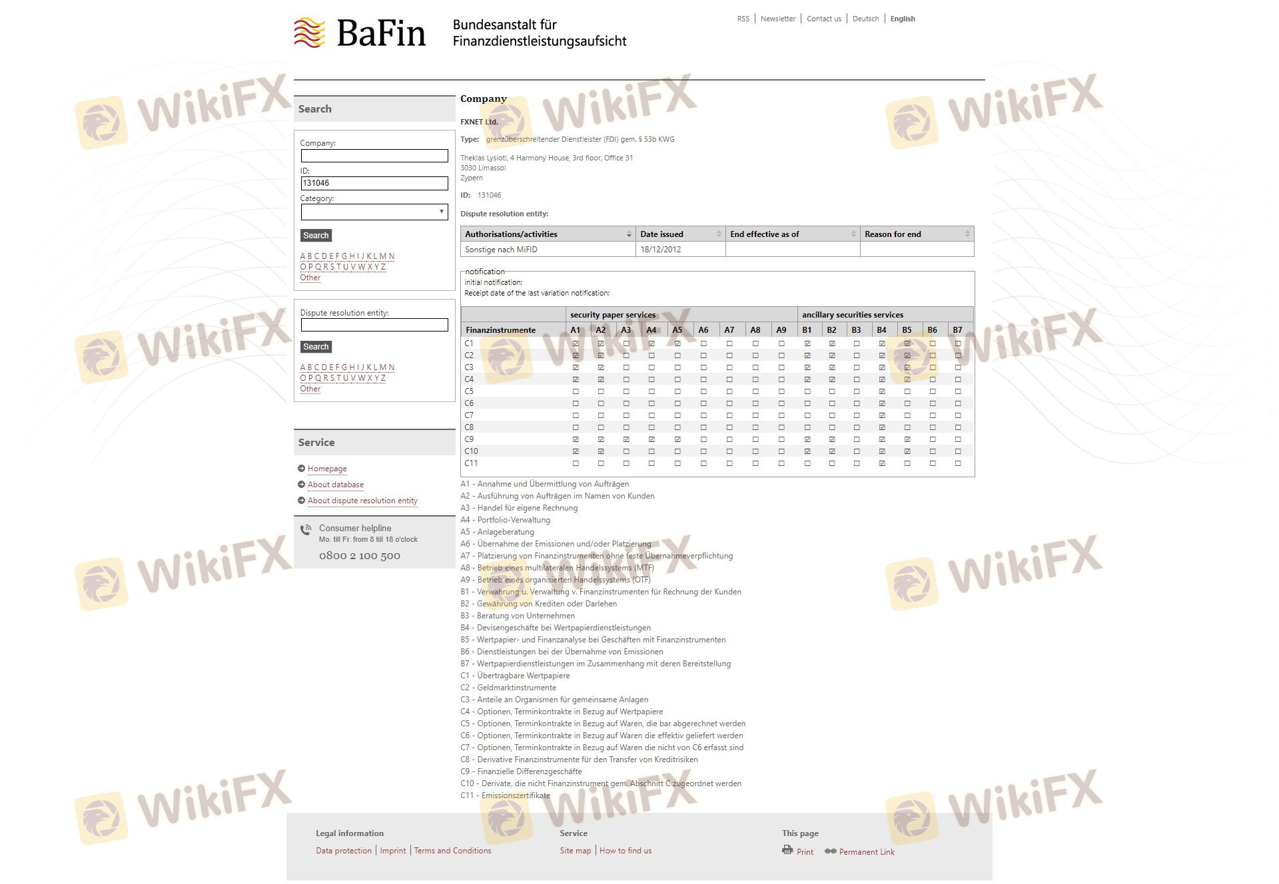Click the Print printer icon
The image size is (1279, 884).
[787, 850]
